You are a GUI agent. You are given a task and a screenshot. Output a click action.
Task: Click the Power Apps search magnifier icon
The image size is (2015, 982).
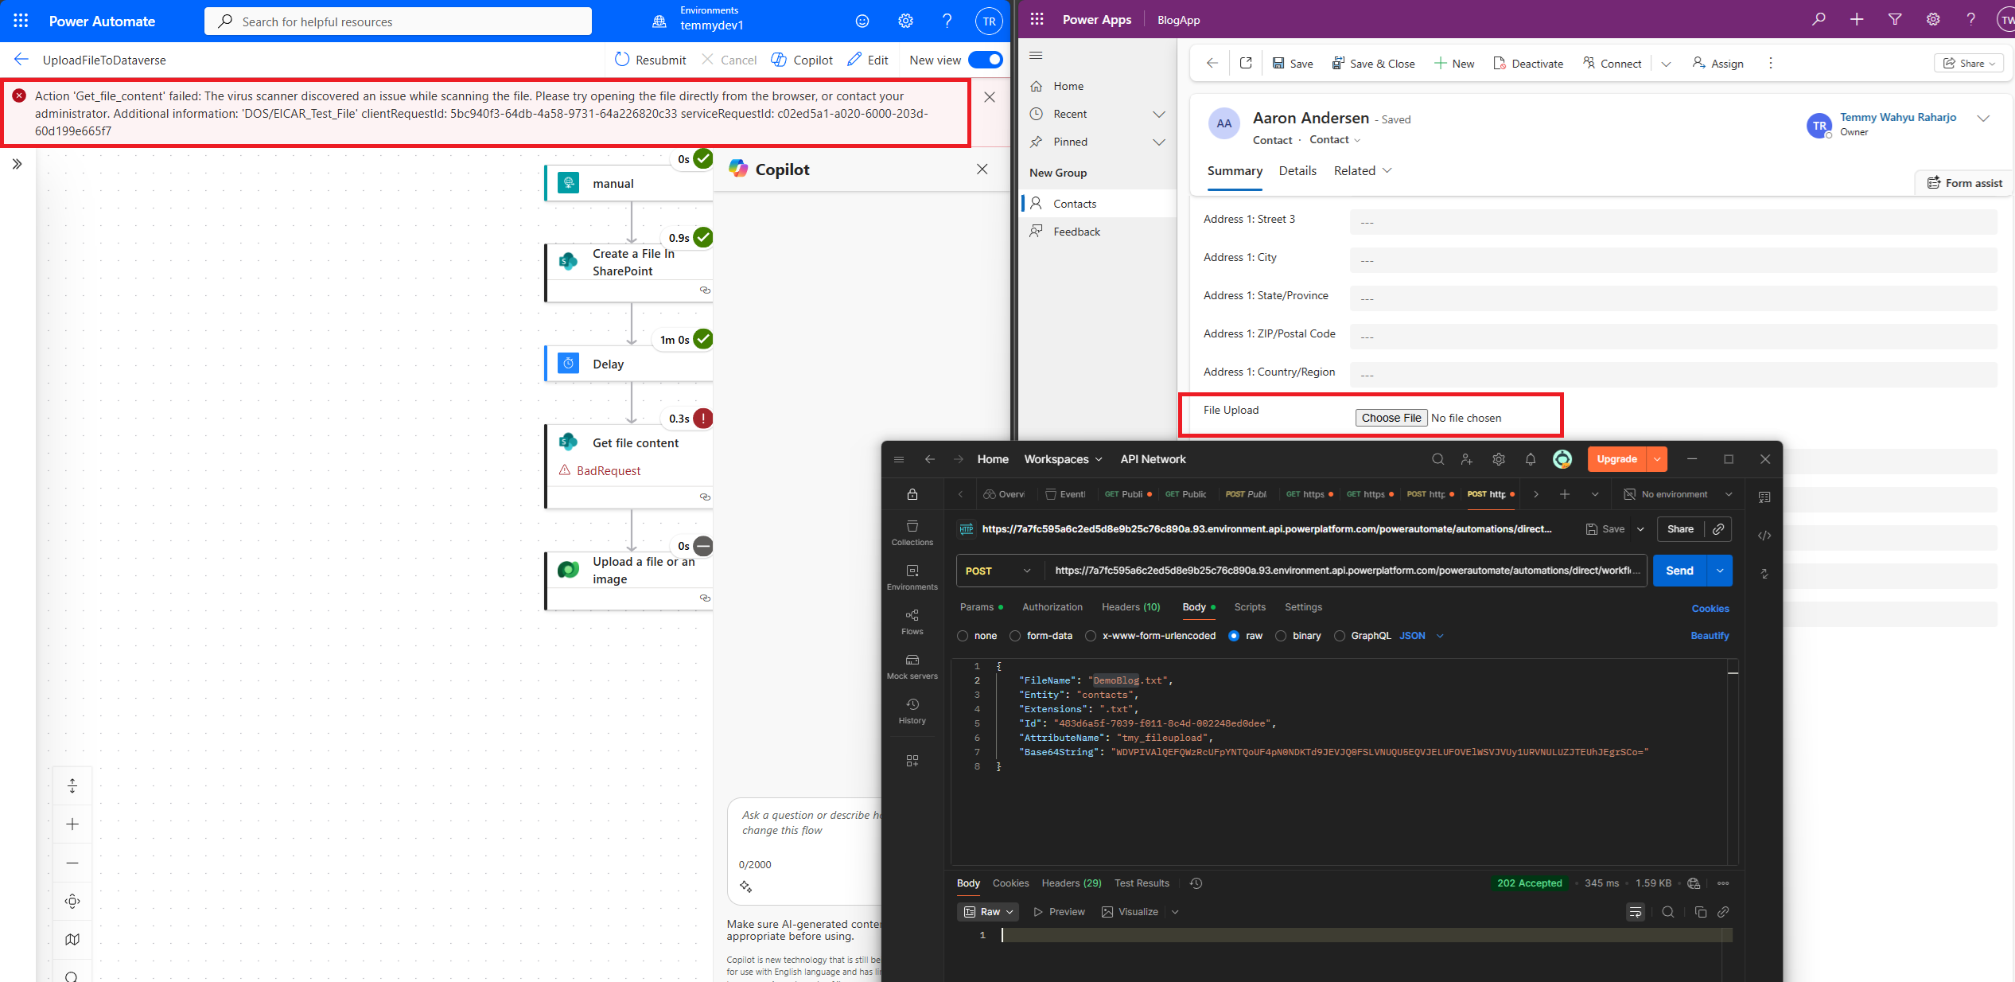[x=1819, y=19]
